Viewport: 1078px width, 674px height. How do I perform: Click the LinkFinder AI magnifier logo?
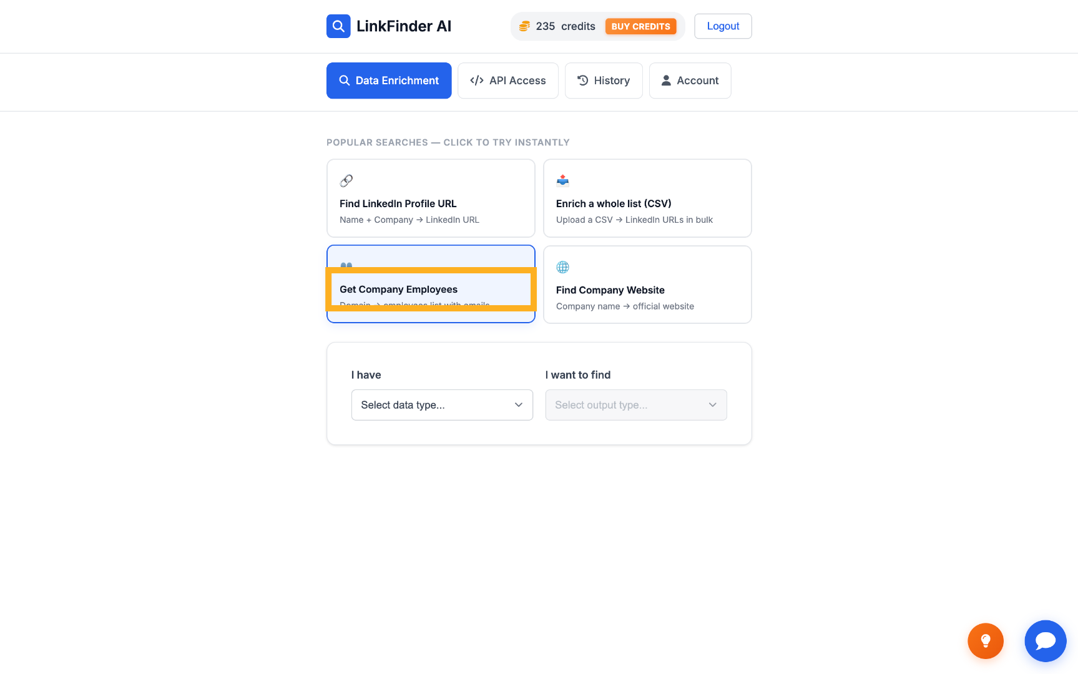point(338,26)
